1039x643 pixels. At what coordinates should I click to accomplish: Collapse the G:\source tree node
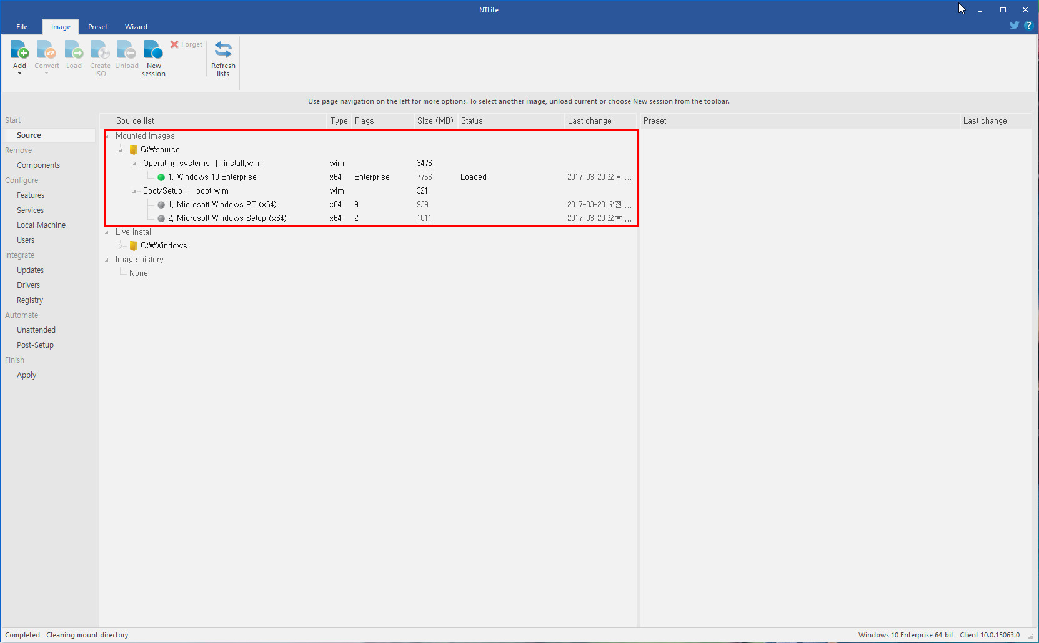121,150
